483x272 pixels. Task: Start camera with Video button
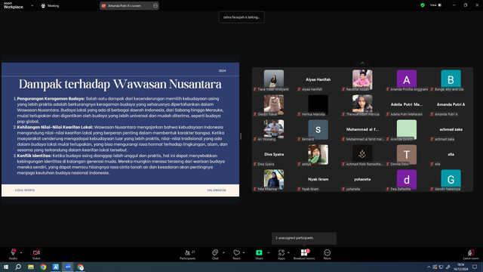click(x=36, y=254)
